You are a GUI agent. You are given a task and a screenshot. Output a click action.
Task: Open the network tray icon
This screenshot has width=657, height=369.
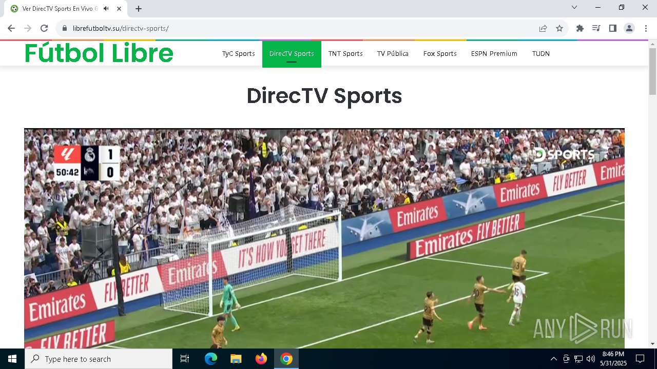tap(578, 359)
